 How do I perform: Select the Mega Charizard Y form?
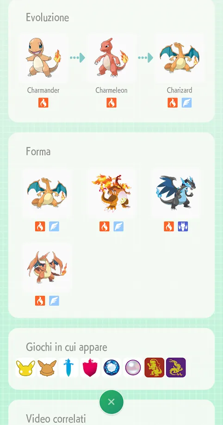tap(47, 267)
